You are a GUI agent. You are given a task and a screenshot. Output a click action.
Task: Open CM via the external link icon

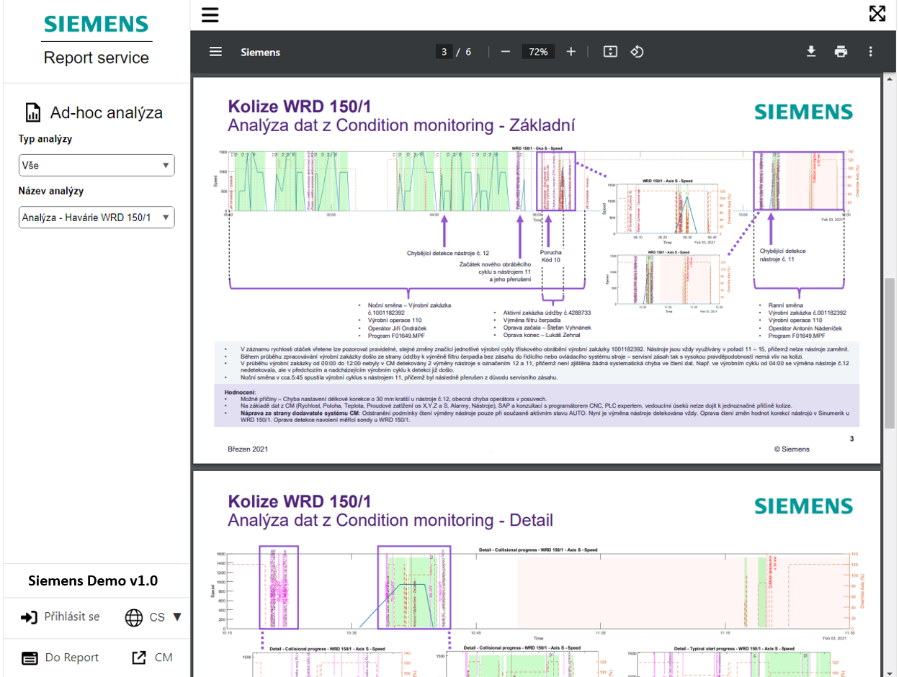[140, 657]
